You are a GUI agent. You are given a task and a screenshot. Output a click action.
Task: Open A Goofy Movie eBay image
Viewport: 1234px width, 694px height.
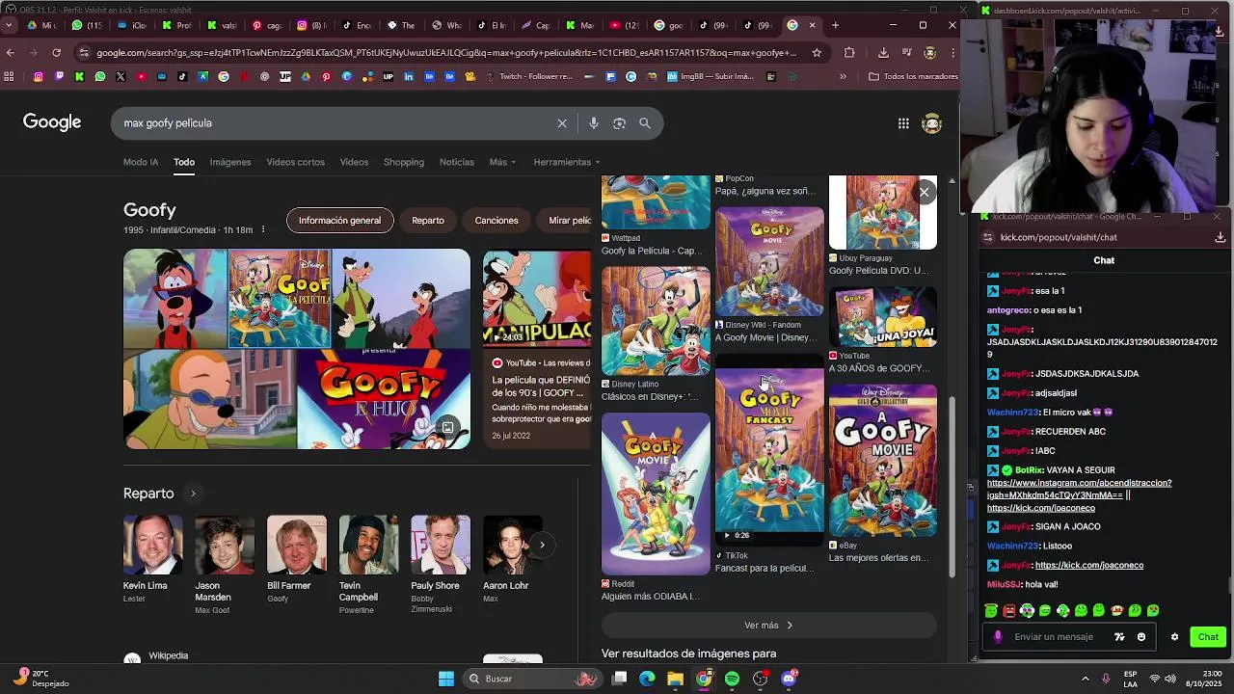coord(883,461)
